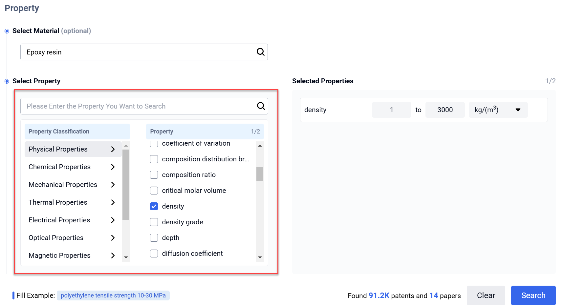Select the radio button beside Select Material

(x=7, y=31)
